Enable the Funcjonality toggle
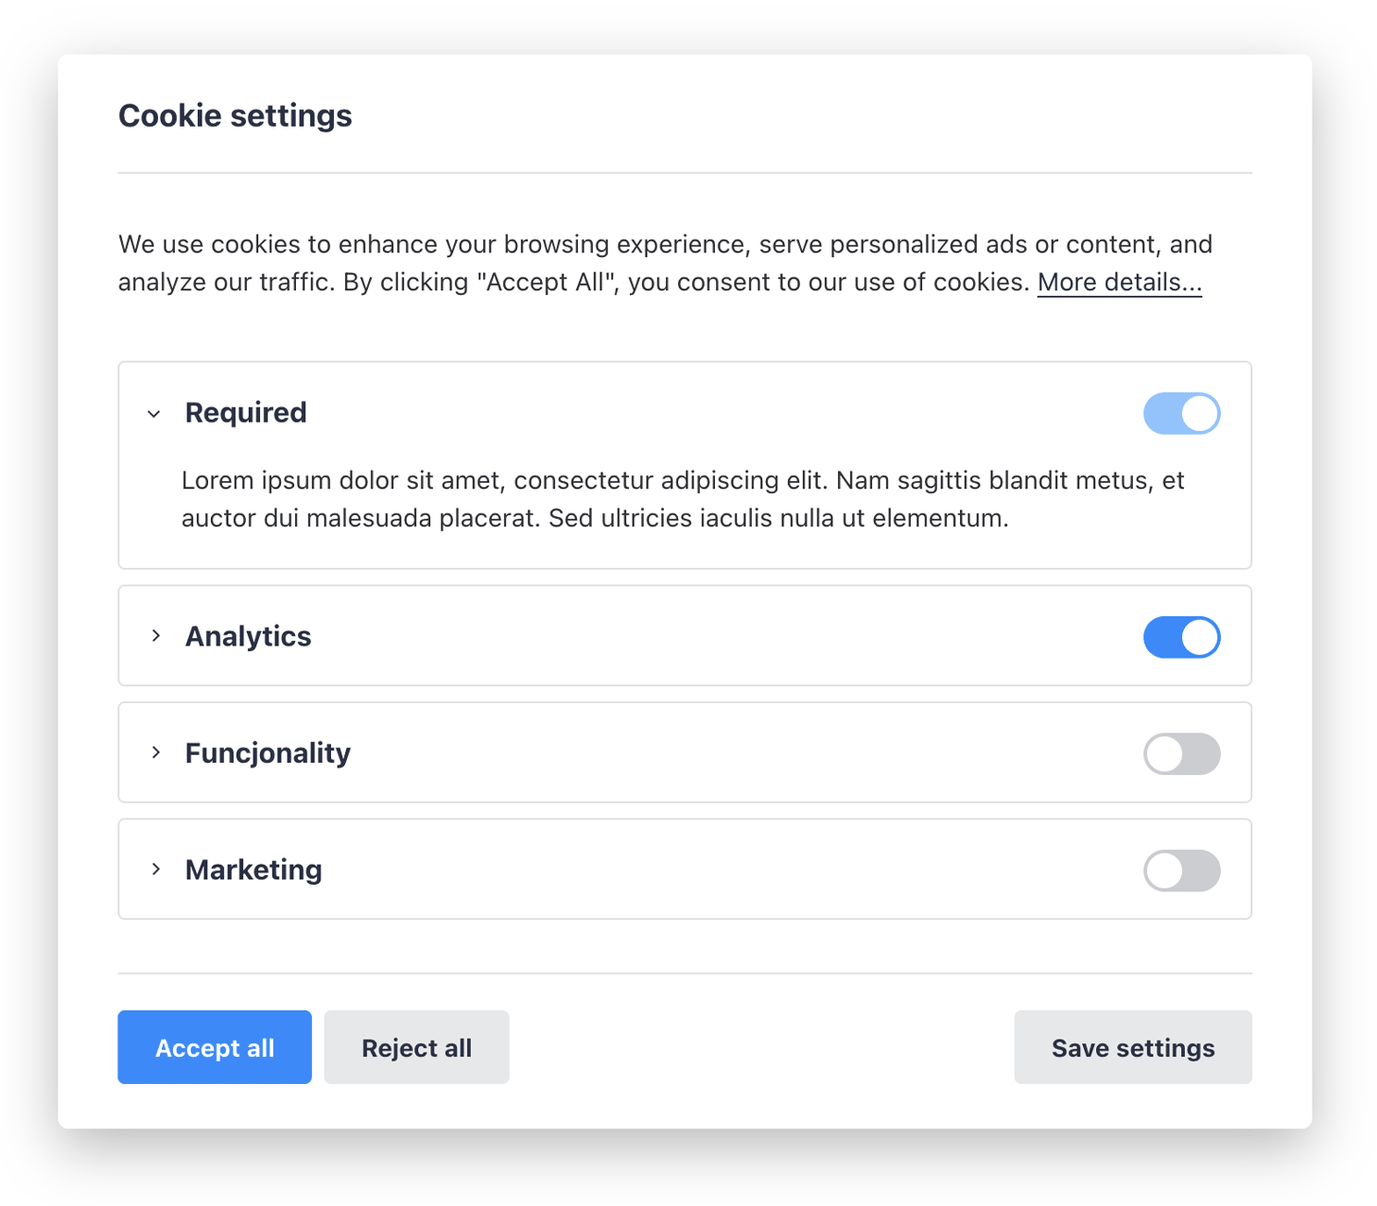Screen dimensions: 1377x1206 (1181, 753)
